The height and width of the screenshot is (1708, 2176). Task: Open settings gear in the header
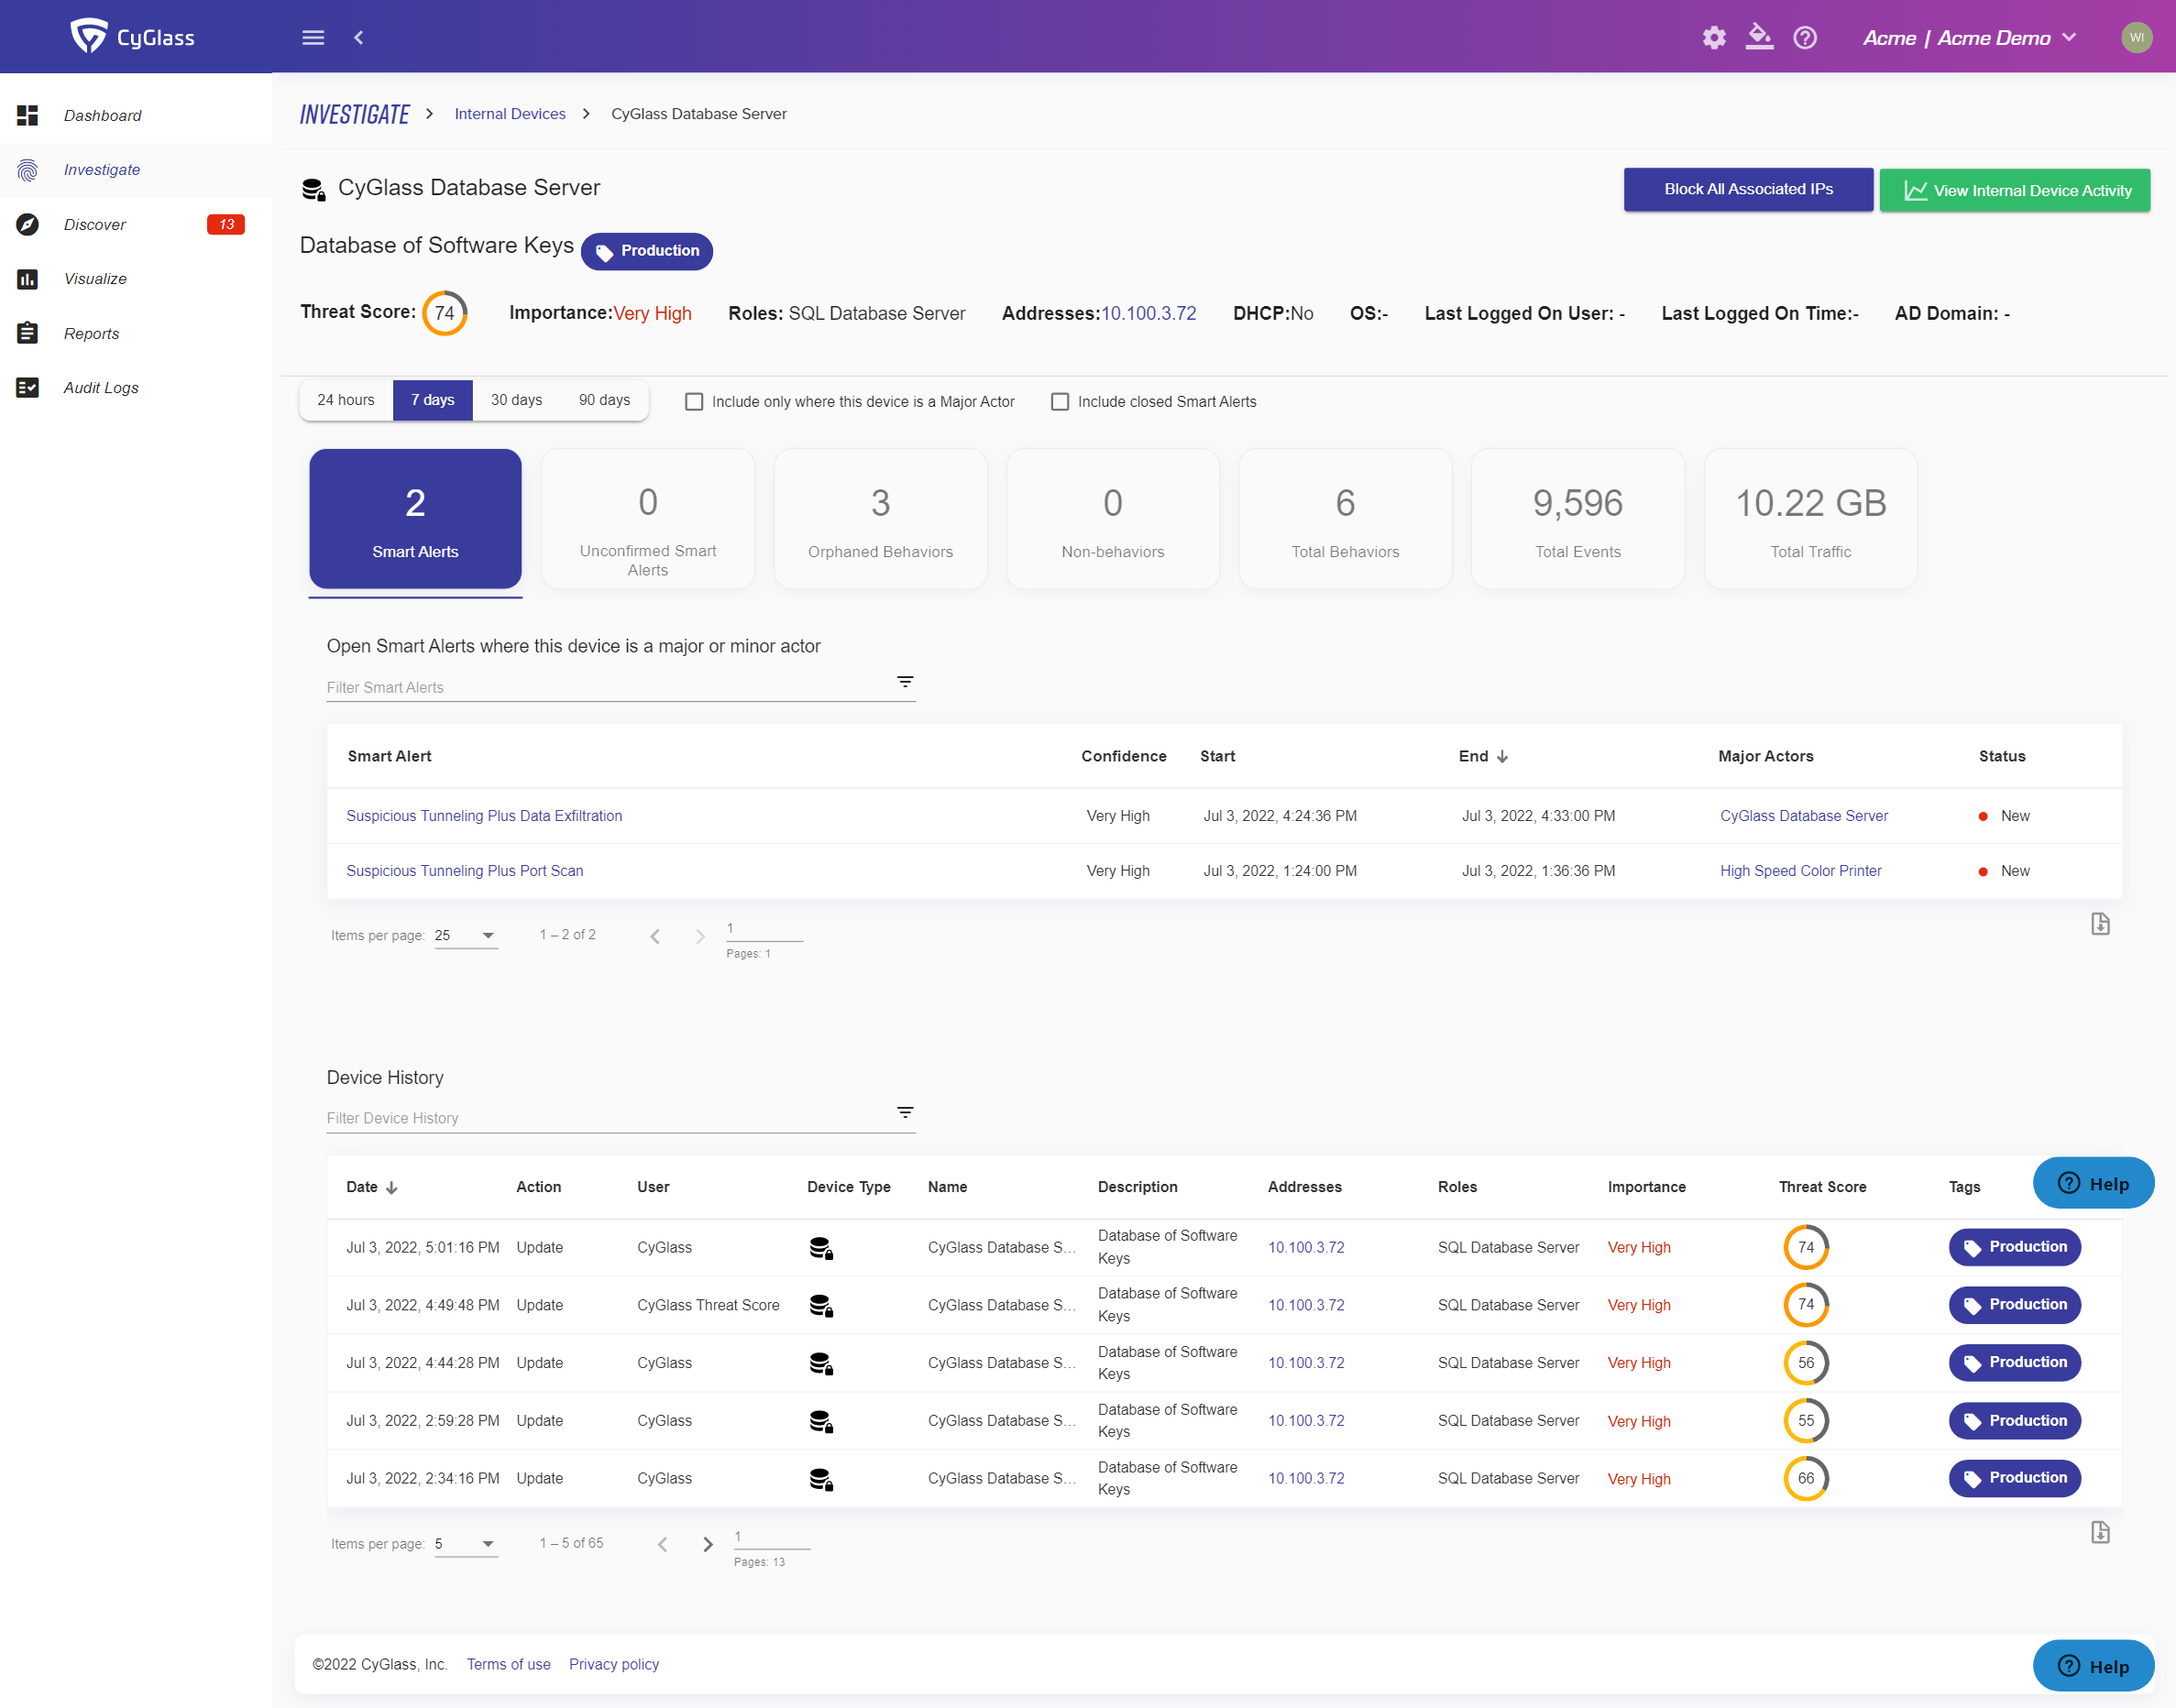1714,38
